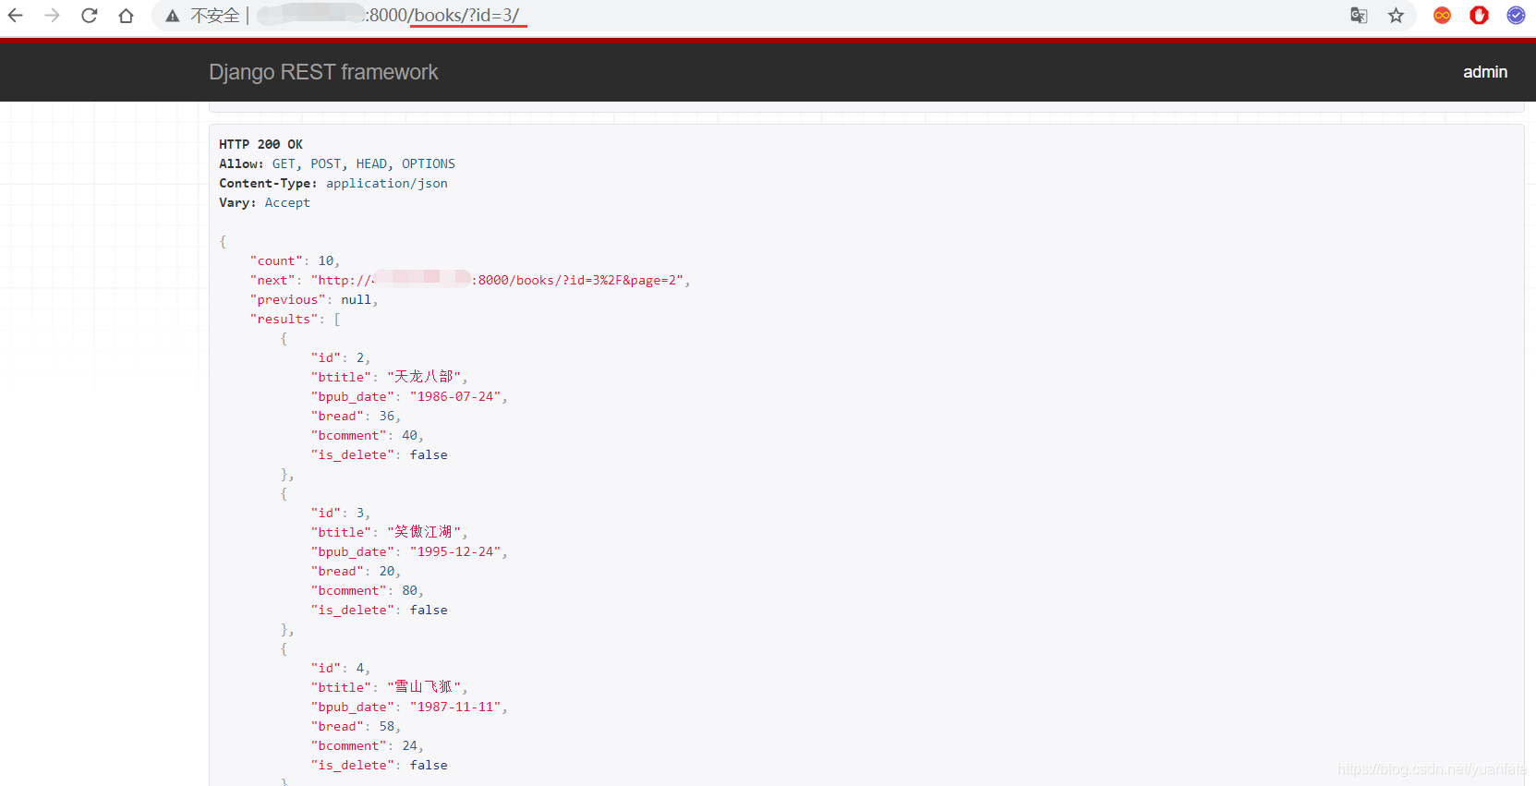The width and height of the screenshot is (1536, 786).
Task: Click the Content-Type application/json value
Action: pyautogui.click(x=386, y=183)
